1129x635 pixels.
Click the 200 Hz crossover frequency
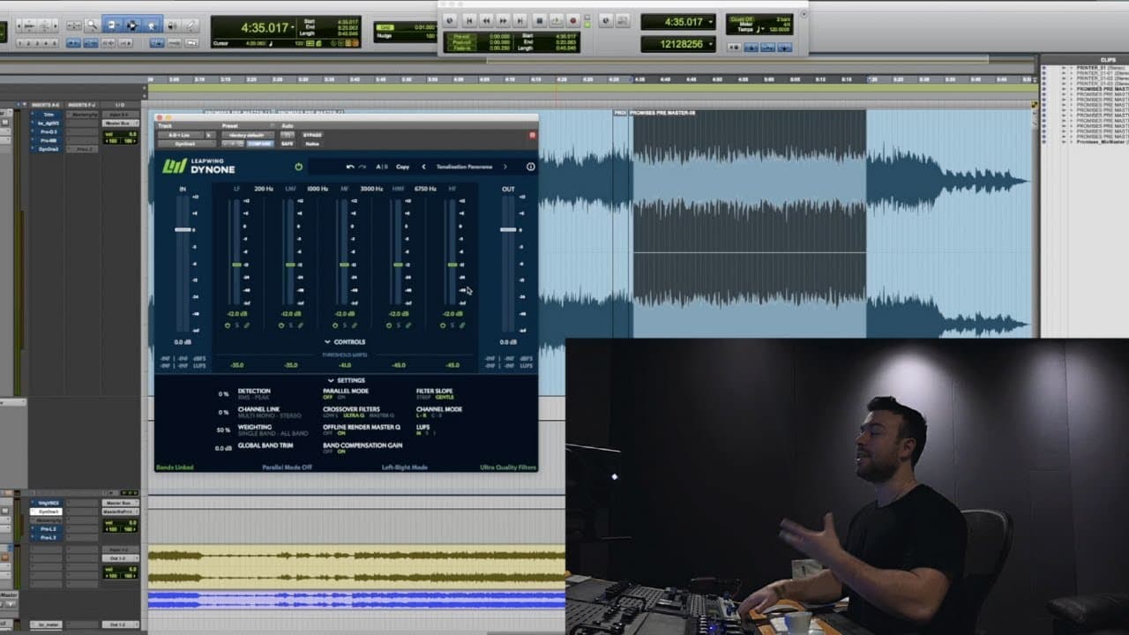pos(264,189)
